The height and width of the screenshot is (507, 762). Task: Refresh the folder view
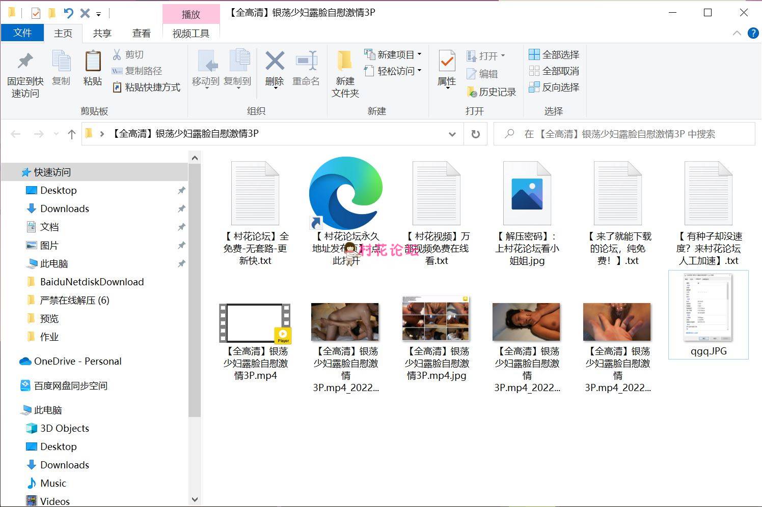(475, 134)
